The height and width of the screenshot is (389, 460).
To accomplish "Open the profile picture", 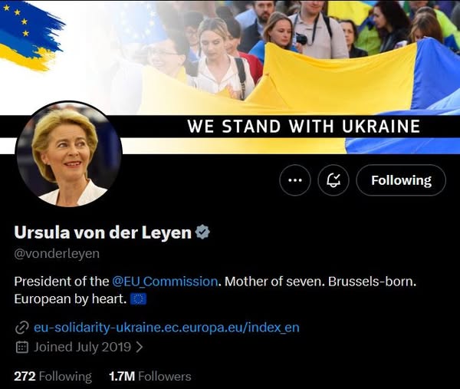I will (69, 154).
